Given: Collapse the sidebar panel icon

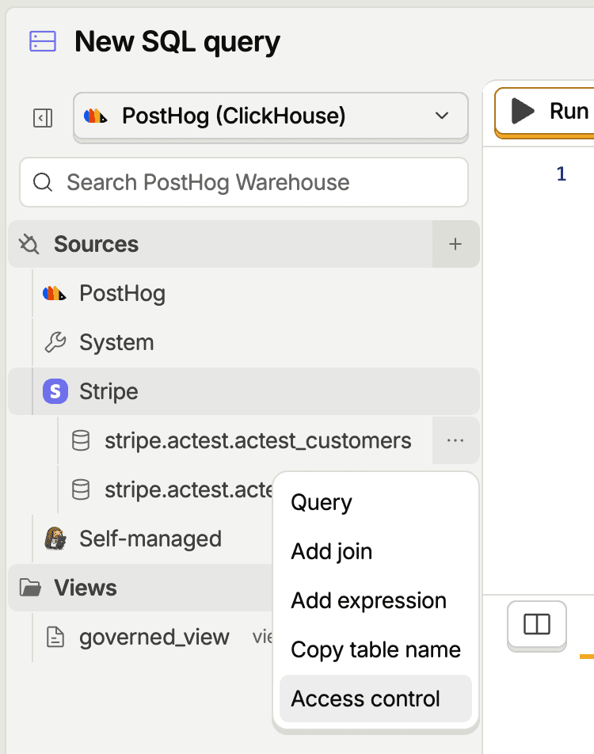Looking at the screenshot, I should (x=42, y=118).
